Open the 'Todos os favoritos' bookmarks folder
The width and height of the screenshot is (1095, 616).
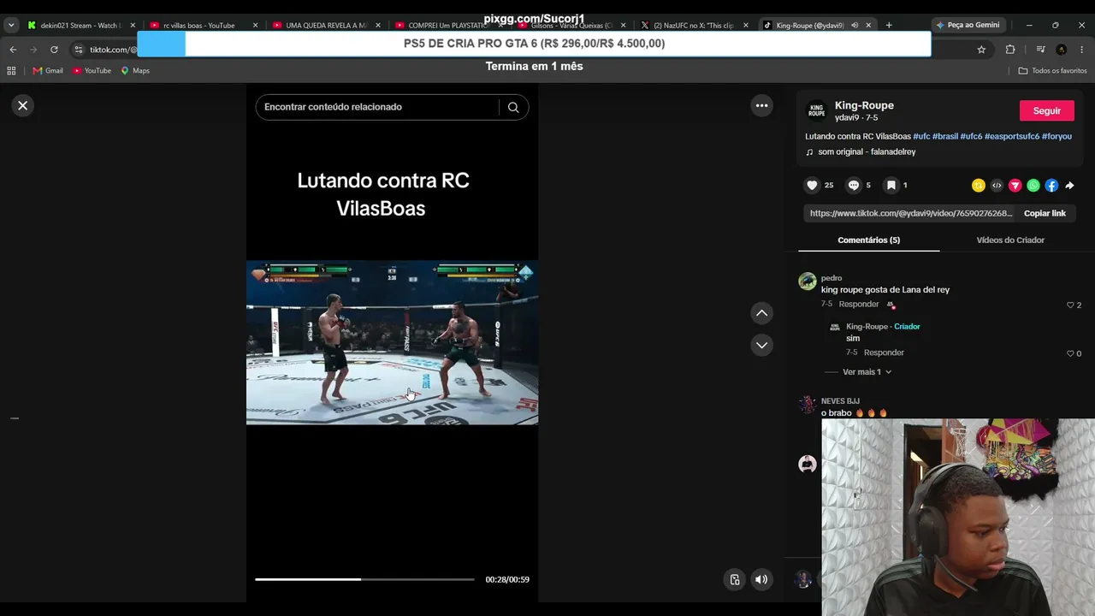pyautogui.click(x=1053, y=71)
